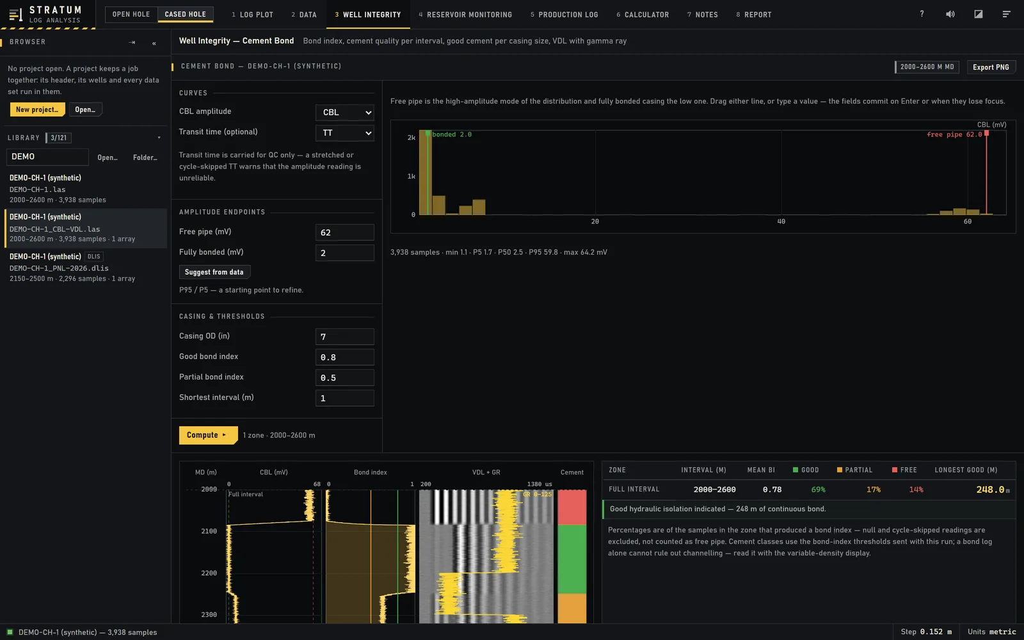The image size is (1024, 640).
Task: Switch to the Production Log tab
Action: point(564,14)
